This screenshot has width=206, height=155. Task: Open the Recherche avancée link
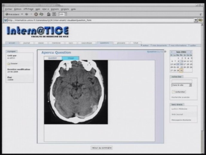[x=181, y=97]
